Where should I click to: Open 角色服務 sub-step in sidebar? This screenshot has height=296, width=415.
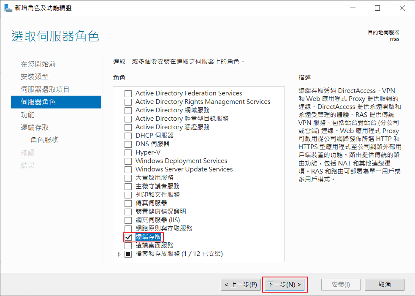44,140
